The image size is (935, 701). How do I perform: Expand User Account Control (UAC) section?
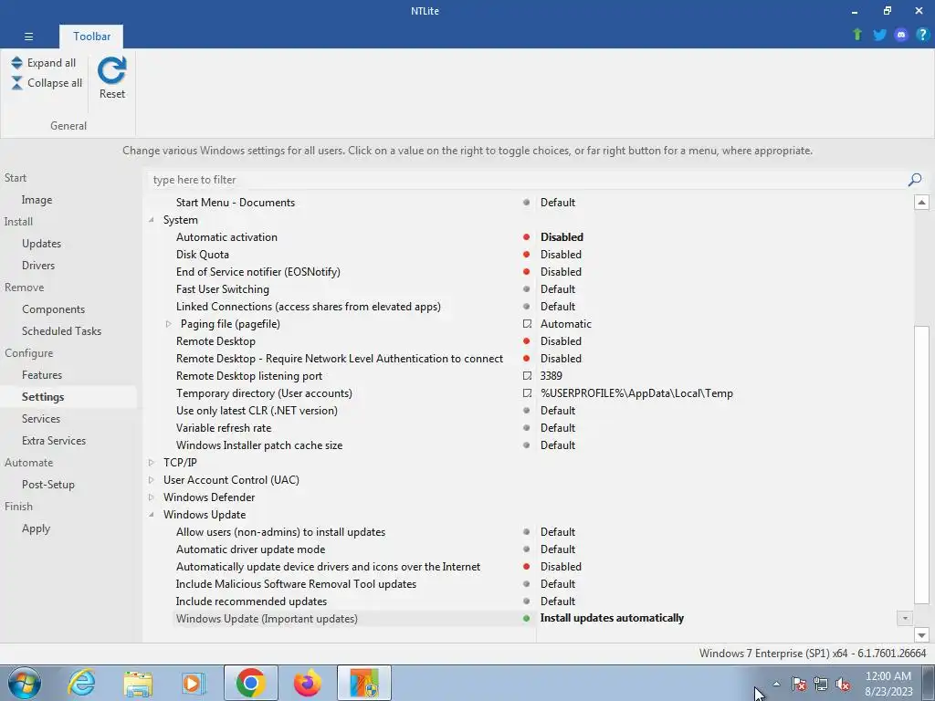click(x=152, y=479)
